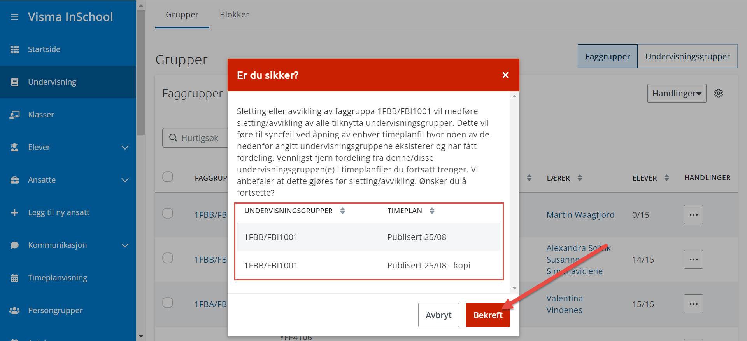Click the Kommunikasjon speech bubble icon
This screenshot has width=747, height=341.
click(14, 245)
